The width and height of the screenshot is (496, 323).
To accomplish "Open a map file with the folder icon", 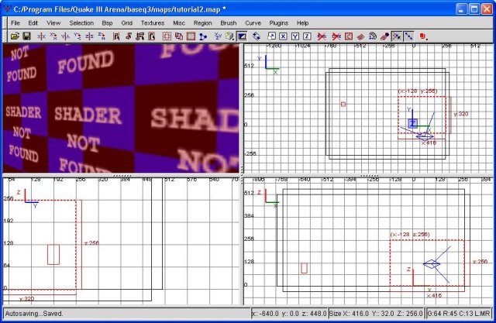I will click(15, 36).
